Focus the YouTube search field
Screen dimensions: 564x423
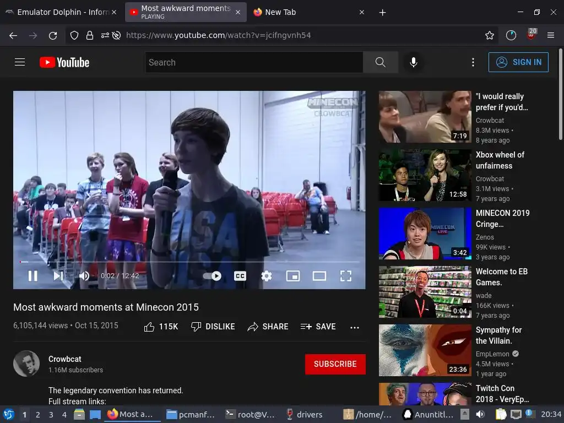pos(254,62)
